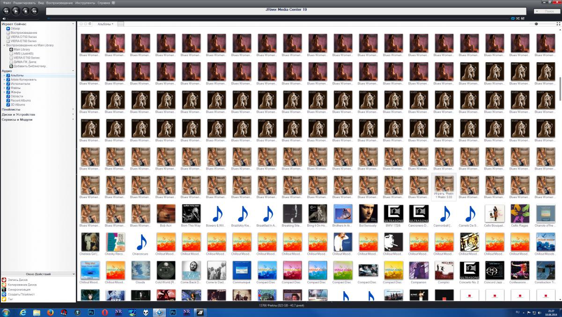This screenshot has height=317, width=562.
Task: Click Запись Диска action
Action: (15, 280)
